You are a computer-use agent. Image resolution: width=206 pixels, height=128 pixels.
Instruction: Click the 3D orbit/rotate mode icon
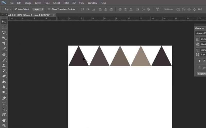click(178, 9)
